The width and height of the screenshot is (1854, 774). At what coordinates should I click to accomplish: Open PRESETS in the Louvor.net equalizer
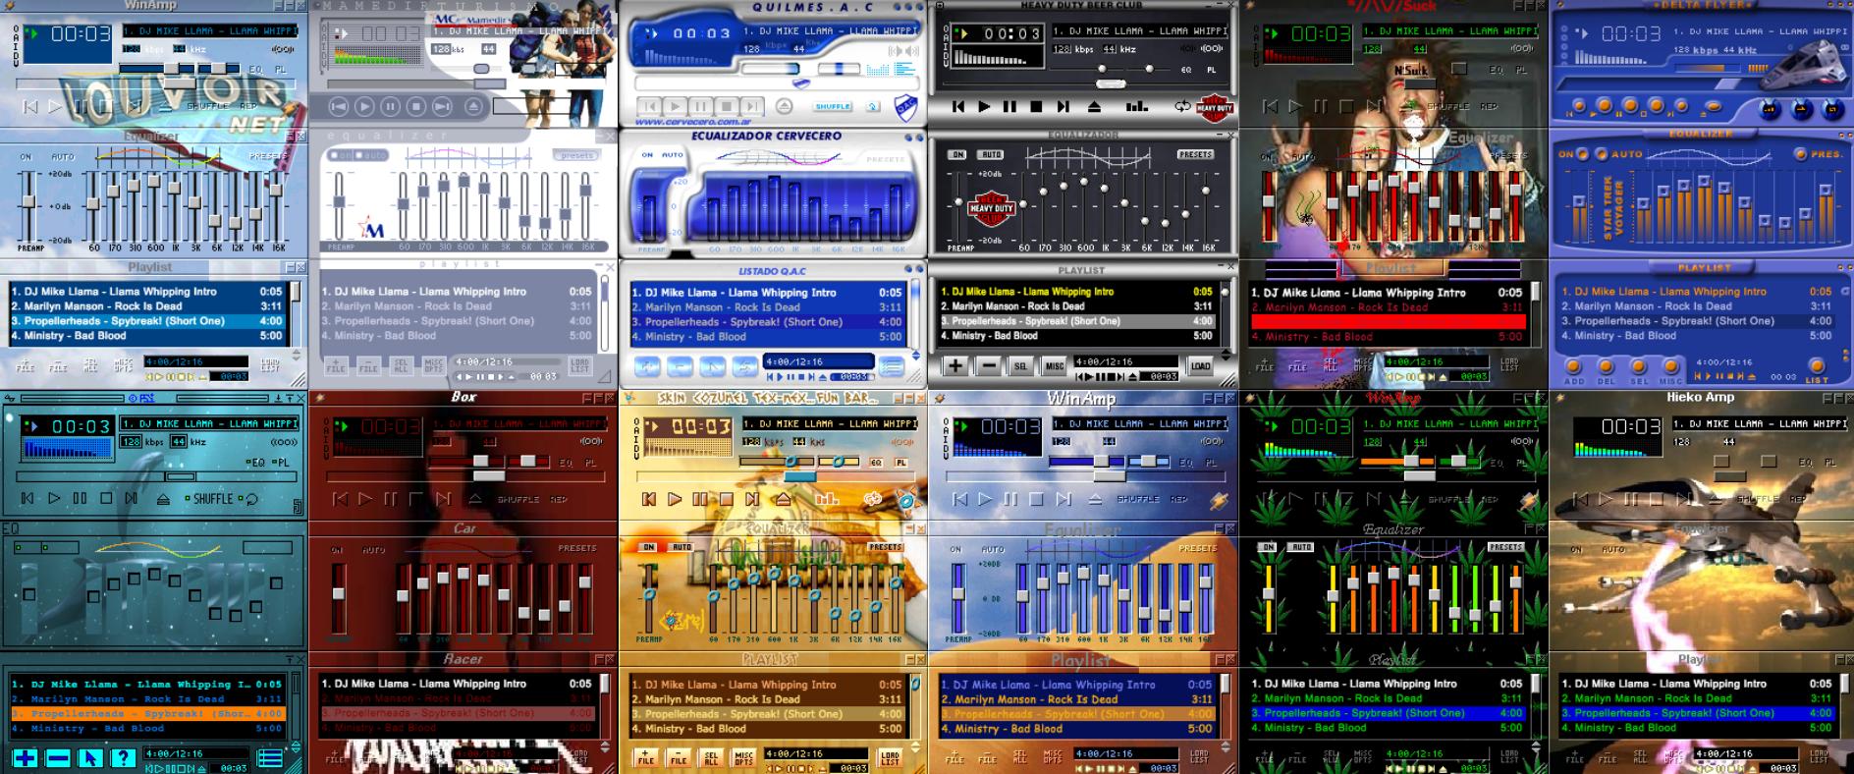[268, 155]
